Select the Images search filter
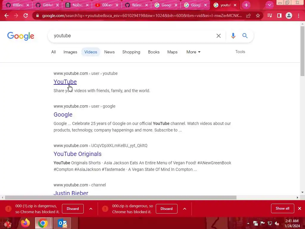Viewport: 305px width, 229px height. click(x=70, y=52)
